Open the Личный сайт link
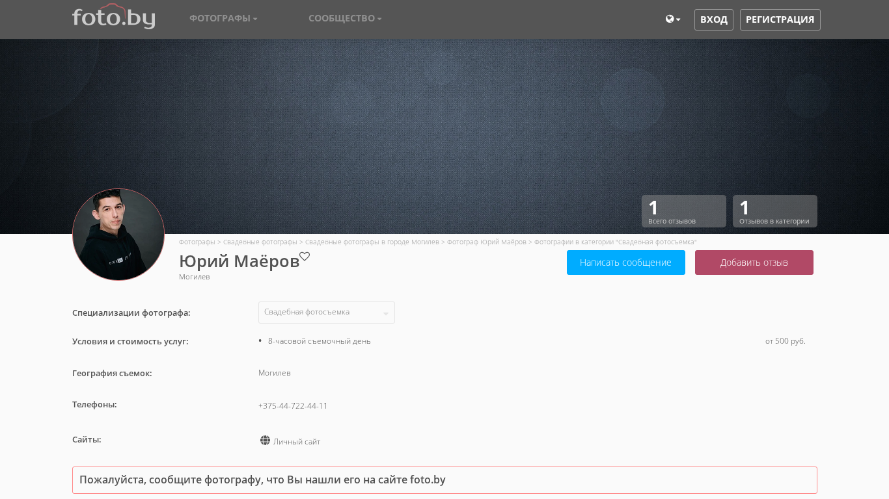The image size is (889, 499). pyautogui.click(x=297, y=442)
